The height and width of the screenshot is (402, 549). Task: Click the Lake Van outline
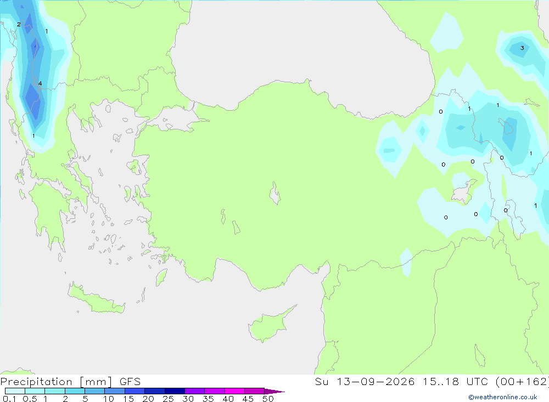pyautogui.click(x=506, y=126)
